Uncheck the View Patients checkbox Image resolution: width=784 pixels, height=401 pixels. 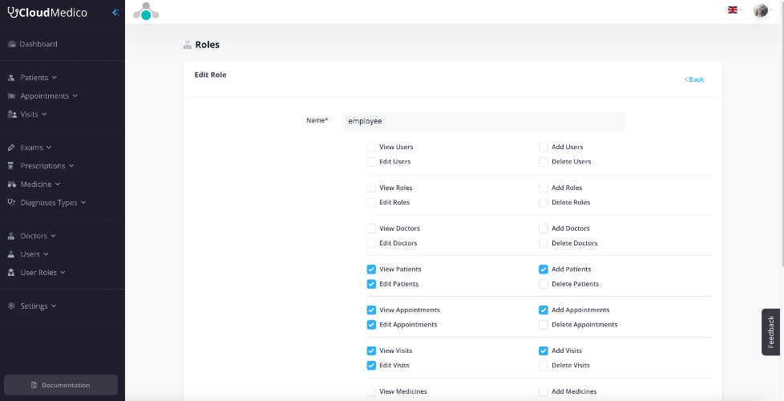point(371,269)
